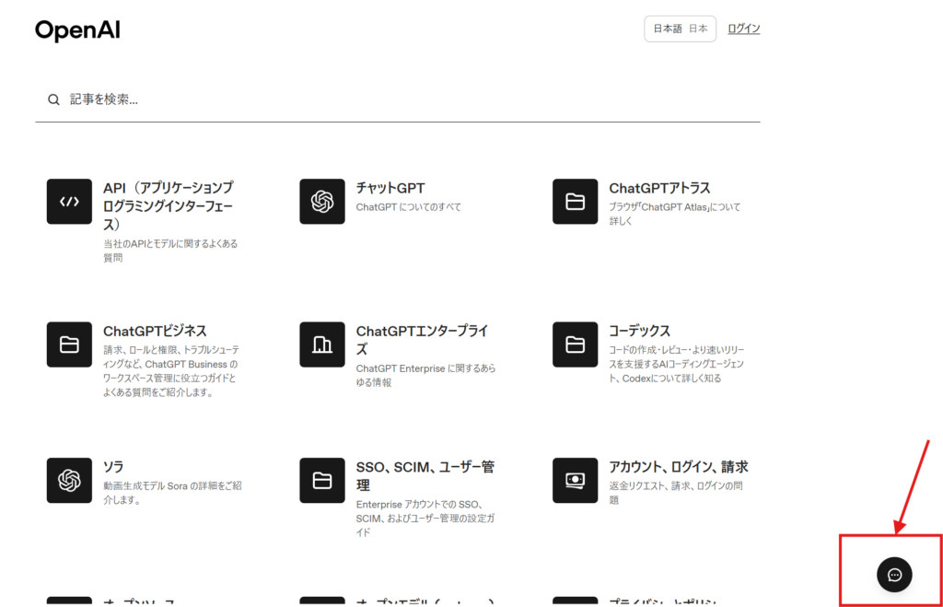Open the チャットGPT category title
This screenshot has width=943, height=607.
tap(390, 188)
